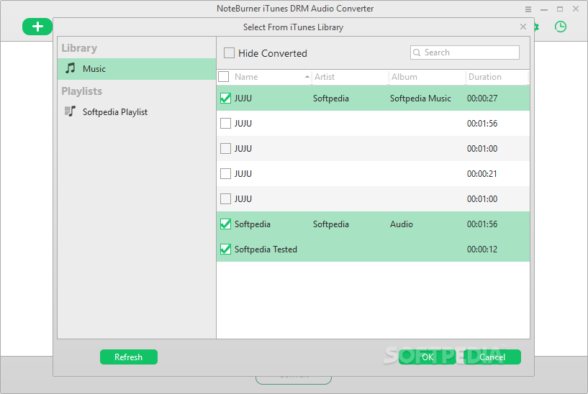The height and width of the screenshot is (394, 588).
Task: Click the Softpedia Tested track name
Action: (266, 249)
